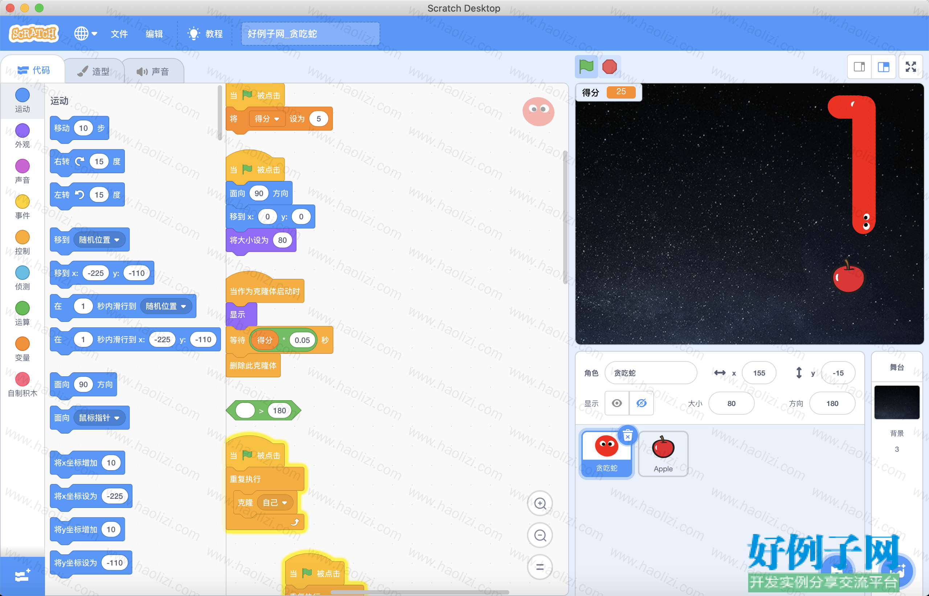Click the 得分 variable monitor on stage
The width and height of the screenshot is (929, 596).
click(x=609, y=92)
